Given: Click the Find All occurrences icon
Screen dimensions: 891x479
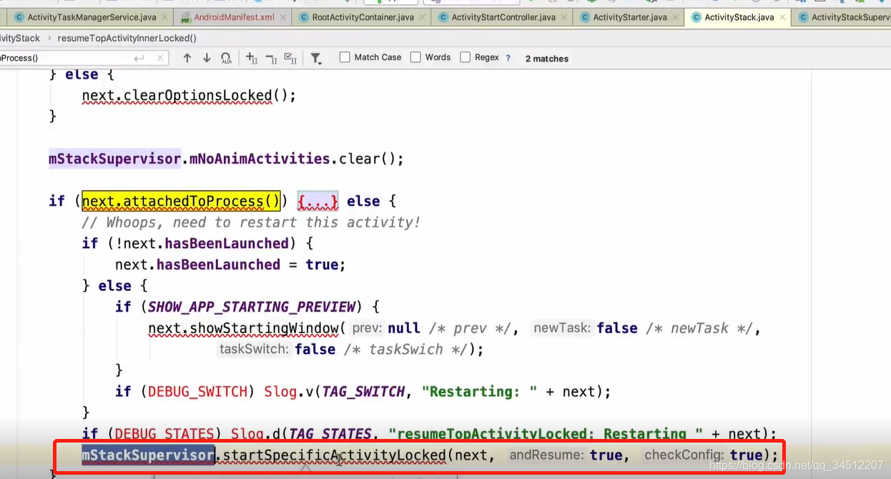Looking at the screenshot, I should coord(226,58).
